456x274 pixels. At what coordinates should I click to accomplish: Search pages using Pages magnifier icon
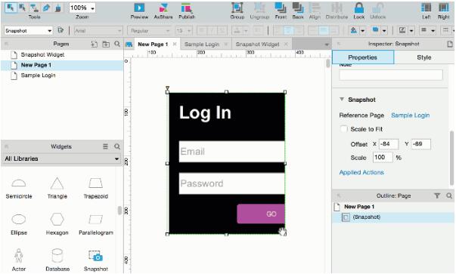(x=117, y=44)
